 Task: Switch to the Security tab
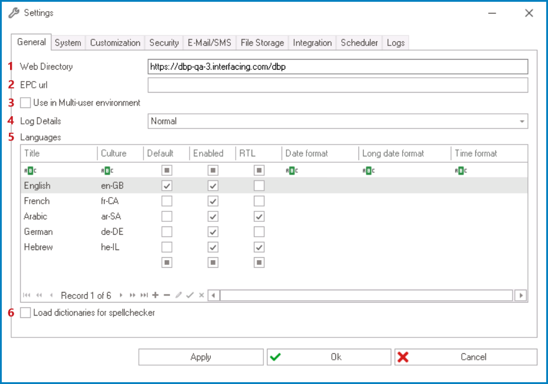click(x=164, y=42)
